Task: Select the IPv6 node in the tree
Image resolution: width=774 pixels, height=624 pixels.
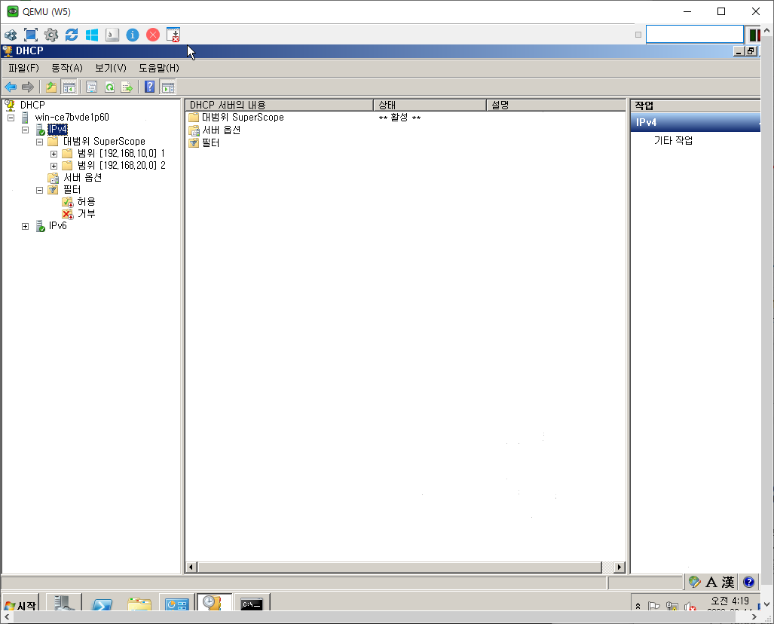Action: tap(57, 225)
